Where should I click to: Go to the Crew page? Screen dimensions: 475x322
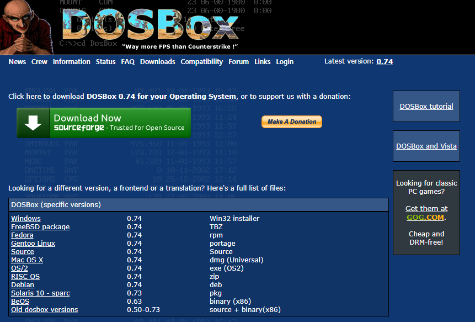39,62
